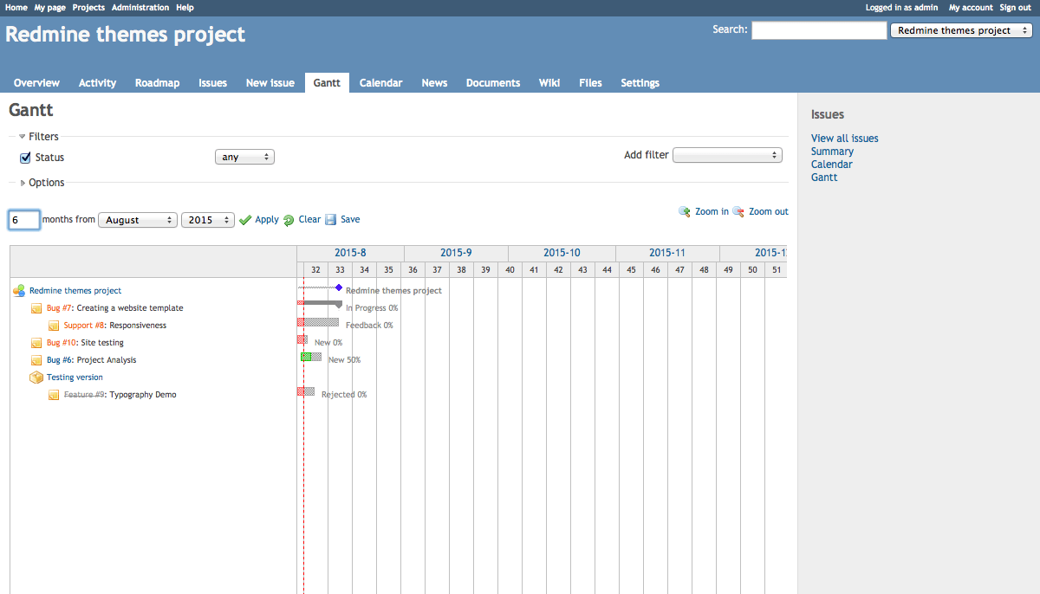
Task: Go to Home in top menu
Action: tap(16, 8)
